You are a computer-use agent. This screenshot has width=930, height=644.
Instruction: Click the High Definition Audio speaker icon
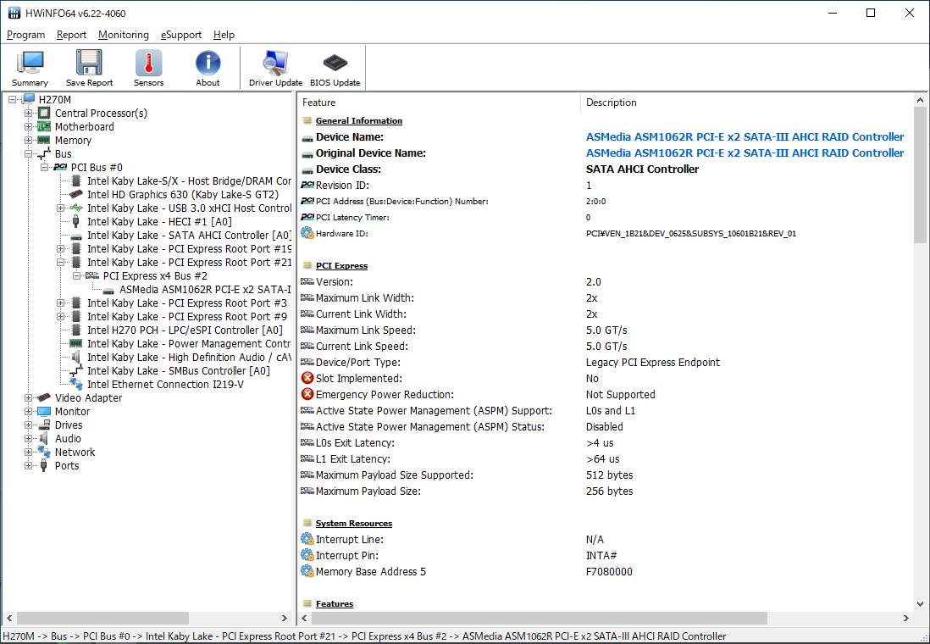(x=76, y=358)
